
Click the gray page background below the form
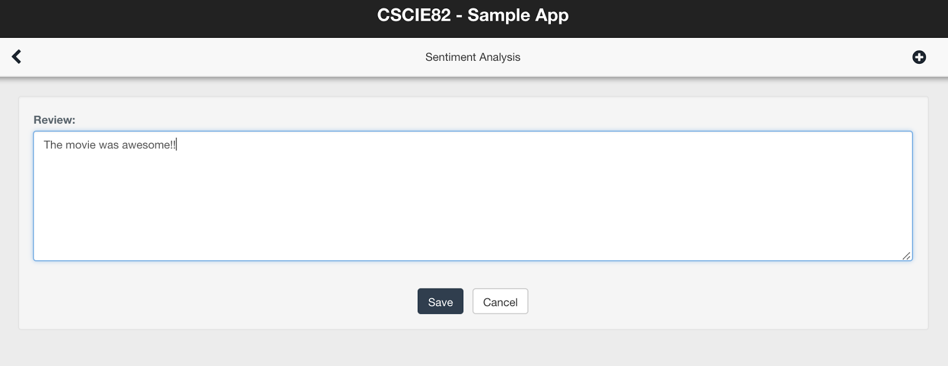pyautogui.click(x=474, y=349)
